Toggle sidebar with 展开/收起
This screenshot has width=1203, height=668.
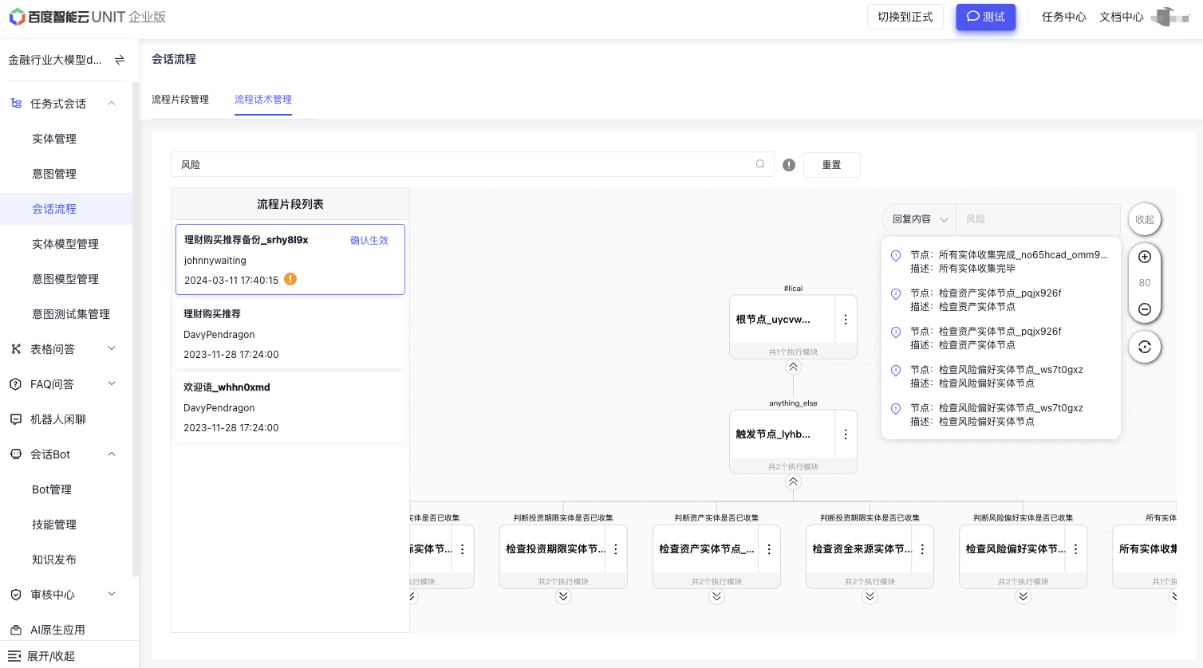(41, 656)
